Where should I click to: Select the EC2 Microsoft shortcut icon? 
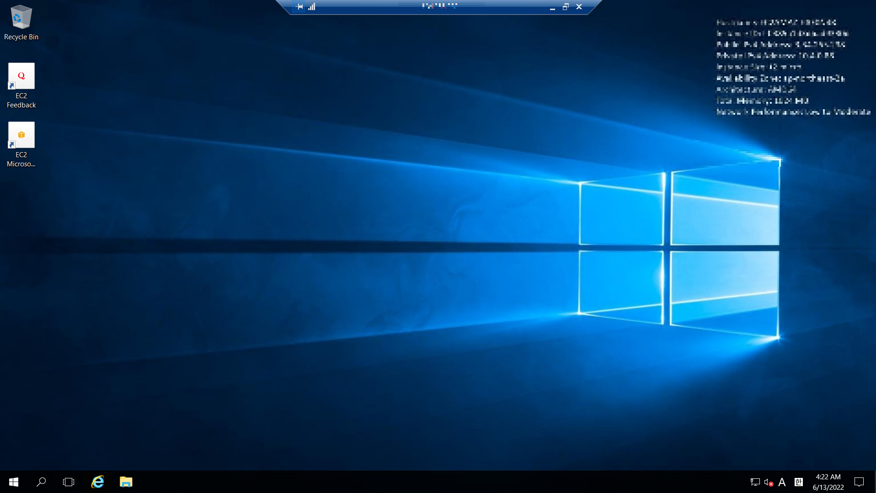click(x=21, y=135)
